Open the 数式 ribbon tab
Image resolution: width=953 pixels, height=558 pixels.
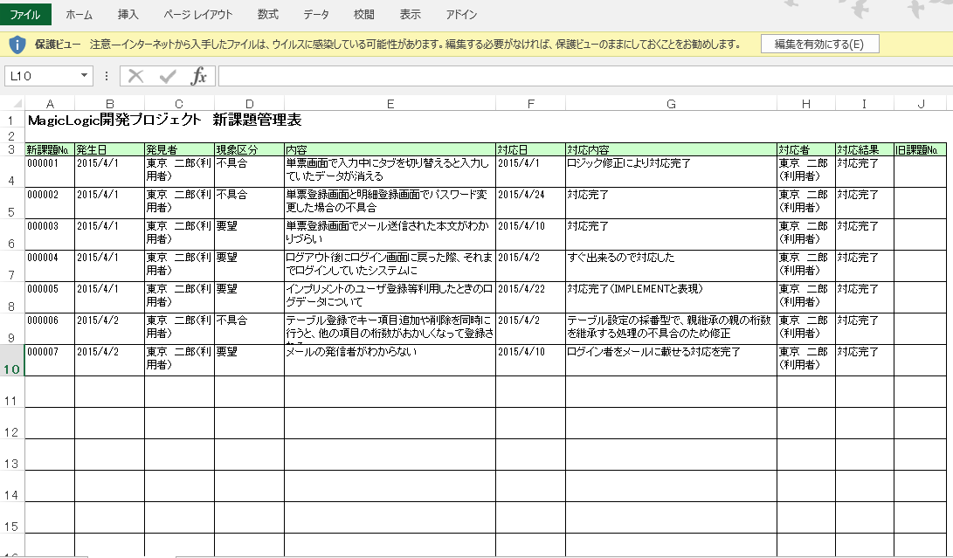(268, 14)
